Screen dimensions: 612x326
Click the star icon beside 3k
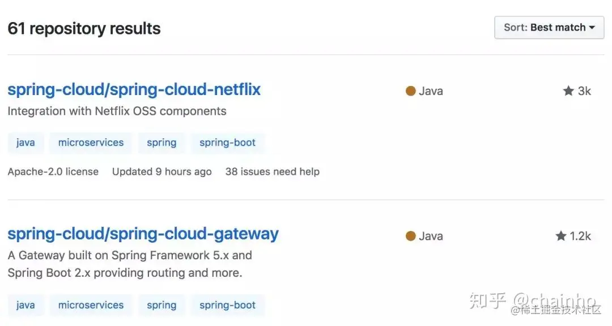568,91
